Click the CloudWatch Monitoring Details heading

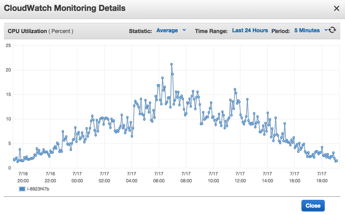coord(65,8)
